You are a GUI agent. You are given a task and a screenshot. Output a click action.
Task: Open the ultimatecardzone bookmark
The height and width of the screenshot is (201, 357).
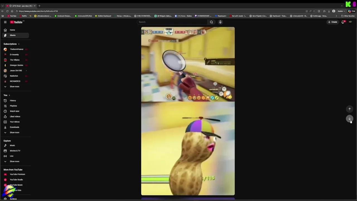(43, 16)
